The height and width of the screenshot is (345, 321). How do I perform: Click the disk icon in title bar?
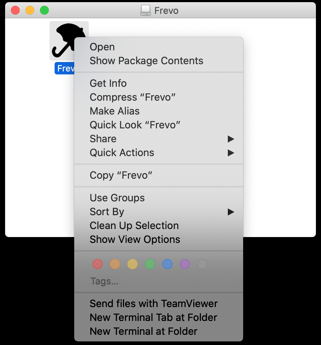coord(145,10)
